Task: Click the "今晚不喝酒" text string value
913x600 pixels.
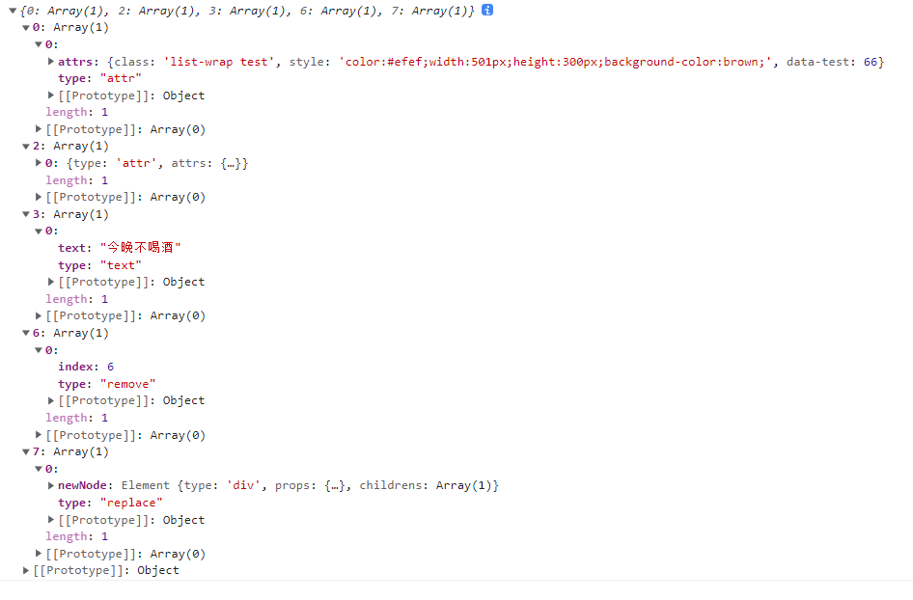Action: (x=141, y=248)
